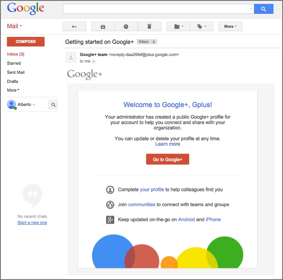
Task: Click the email subject 'Getting started on Google+'
Action: [x=100, y=42]
